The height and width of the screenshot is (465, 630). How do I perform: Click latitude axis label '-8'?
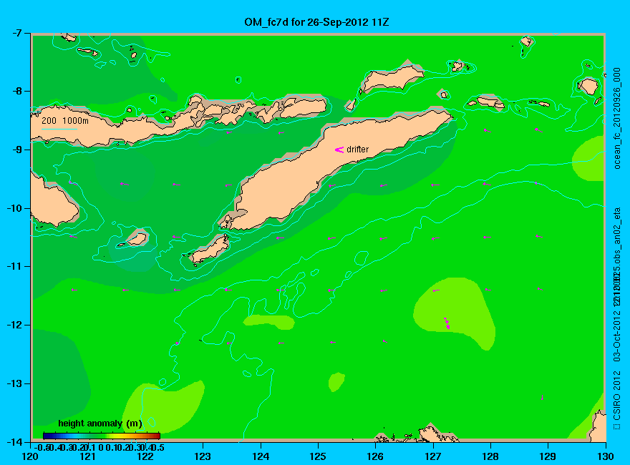16,91
